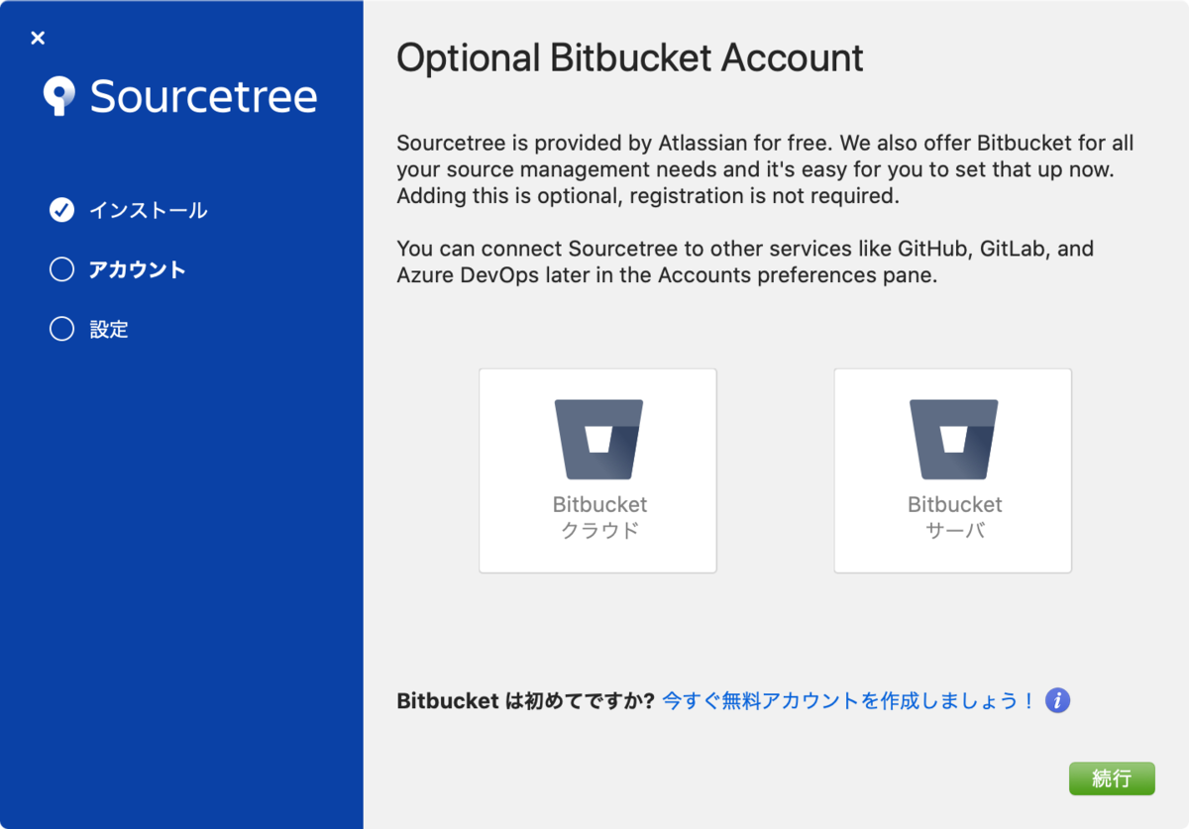Open the 今すぐ無料アカウントを作成しましょう link
This screenshot has height=829, width=1189.
(849, 701)
